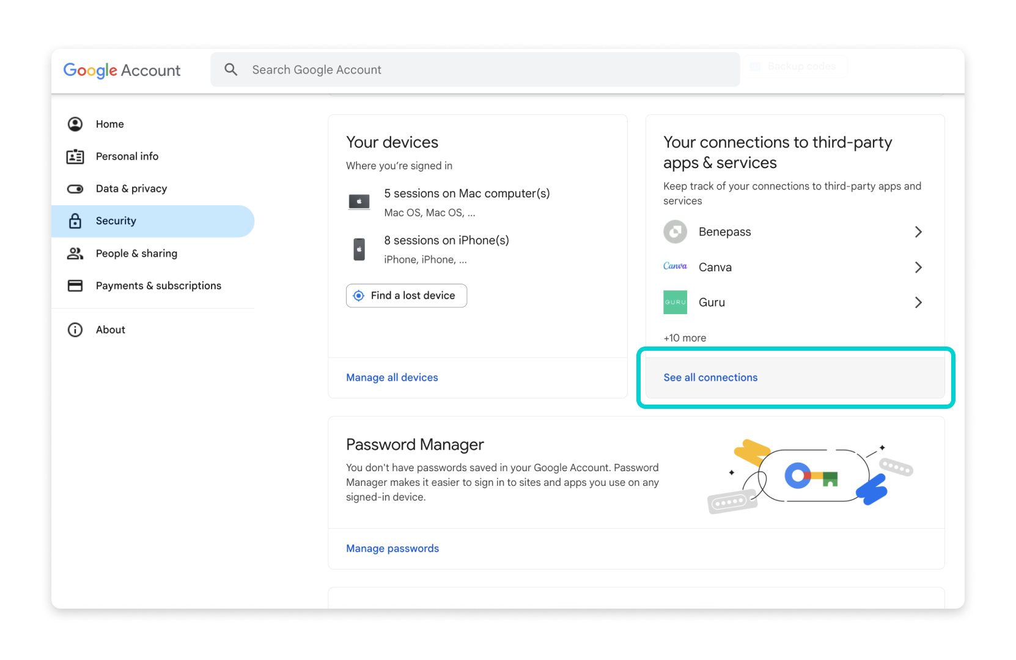Screen dimensions: 1016x660
Task: Click the Manage all devices link
Action: point(392,378)
